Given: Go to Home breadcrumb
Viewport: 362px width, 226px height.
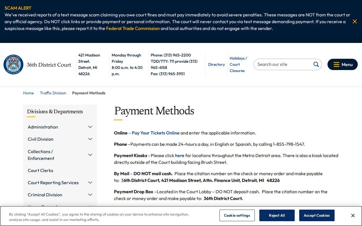Looking at the screenshot, I should (28, 93).
